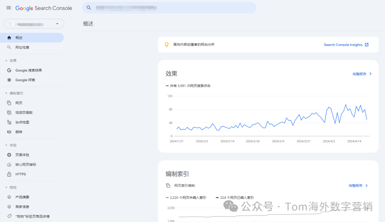This screenshot has width=385, height=222.
Task: Collapse the 编制索引 sidebar section
Action: (x=6, y=93)
